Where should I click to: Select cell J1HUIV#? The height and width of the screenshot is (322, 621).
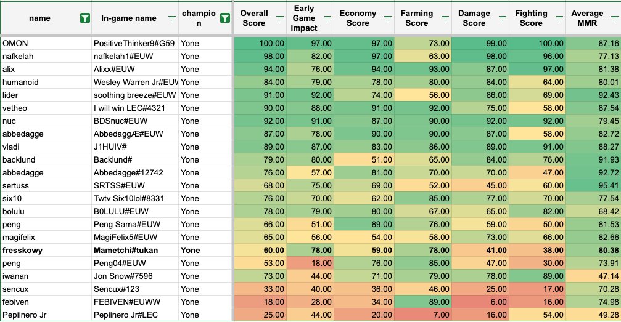click(135, 147)
